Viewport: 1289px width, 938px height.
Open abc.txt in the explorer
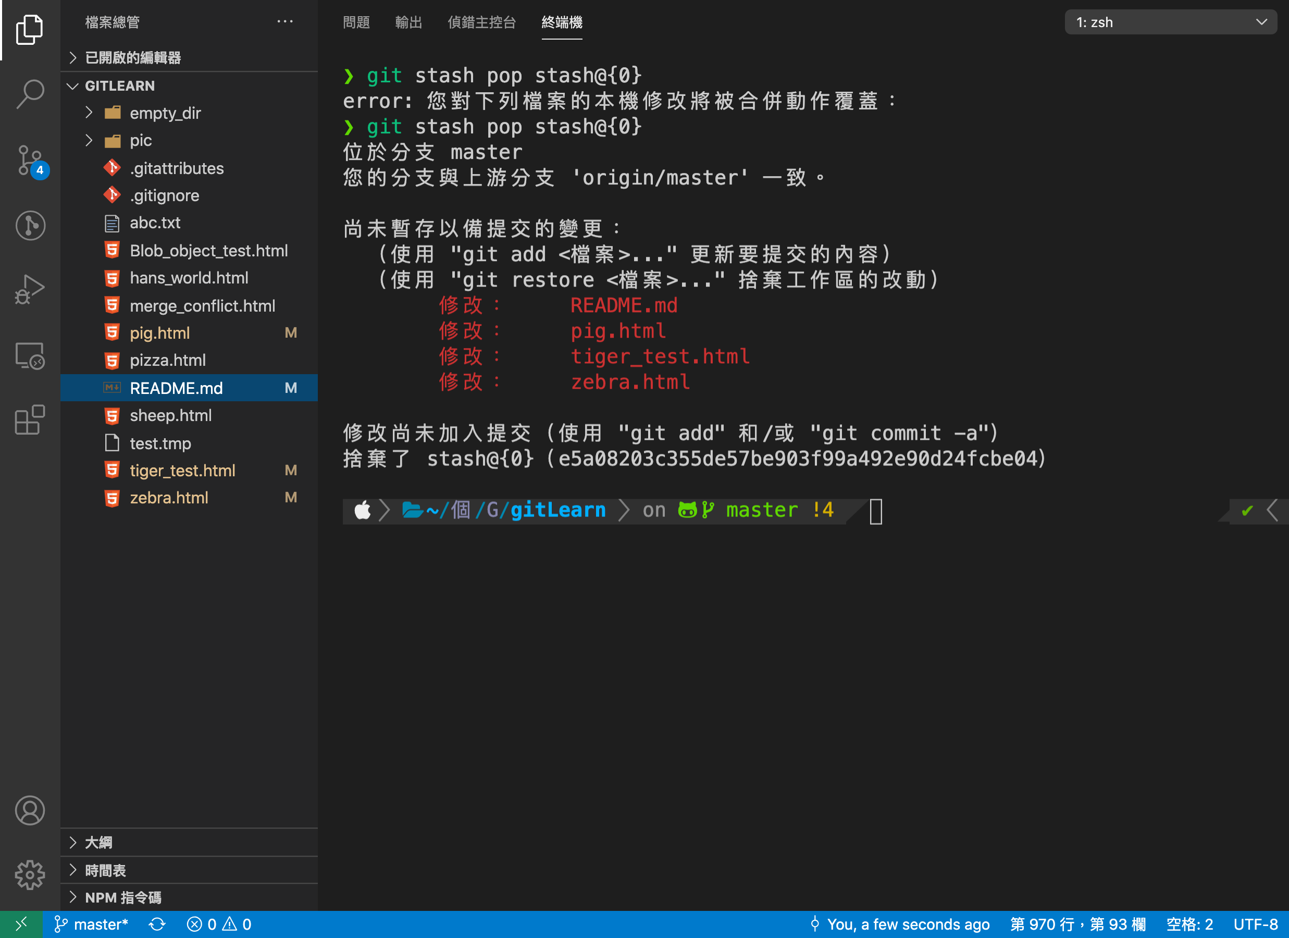(189, 223)
